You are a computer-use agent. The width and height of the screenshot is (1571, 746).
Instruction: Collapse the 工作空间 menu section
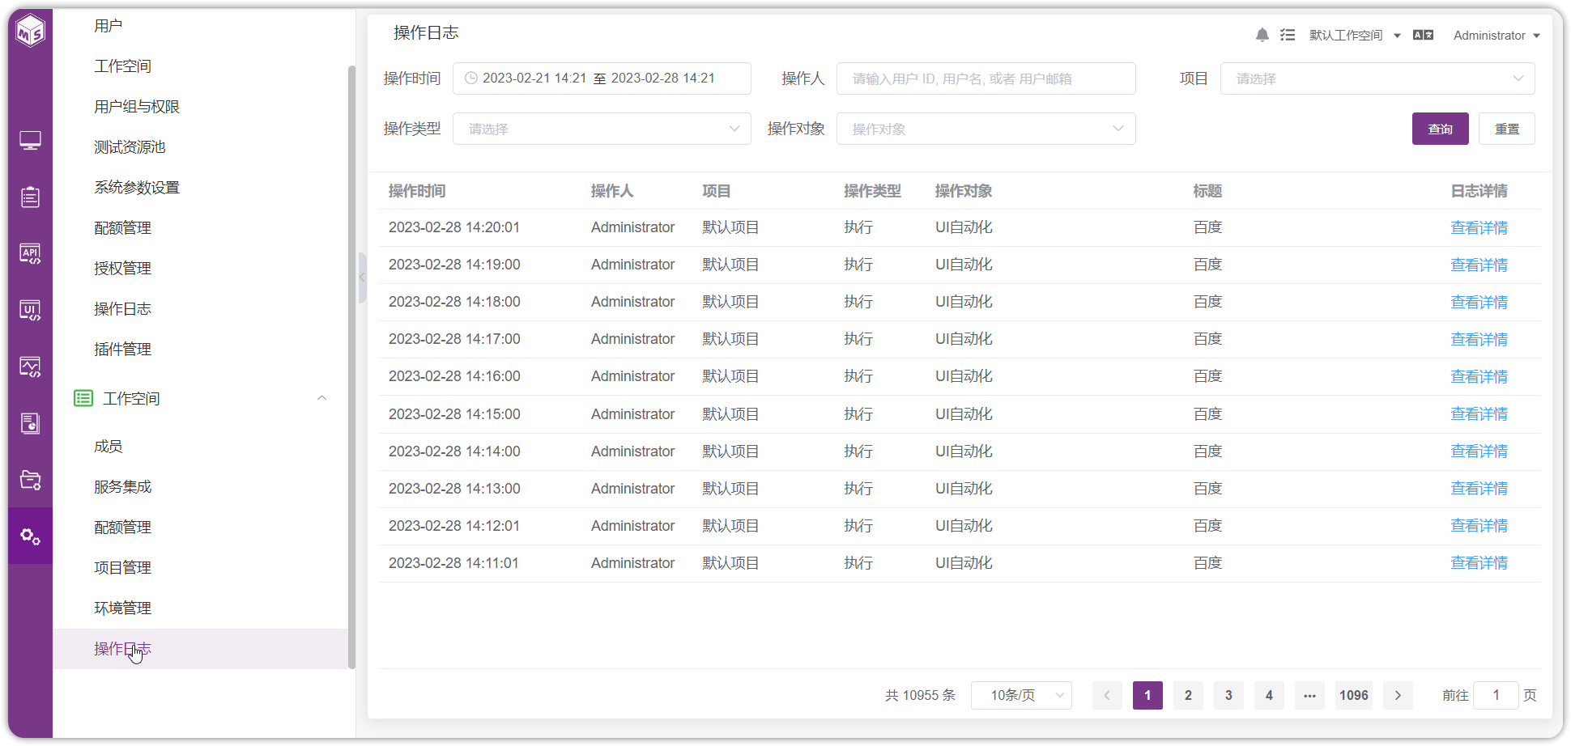coord(321,398)
